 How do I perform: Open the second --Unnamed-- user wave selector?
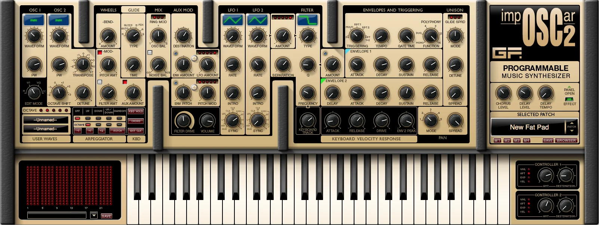coord(46,129)
